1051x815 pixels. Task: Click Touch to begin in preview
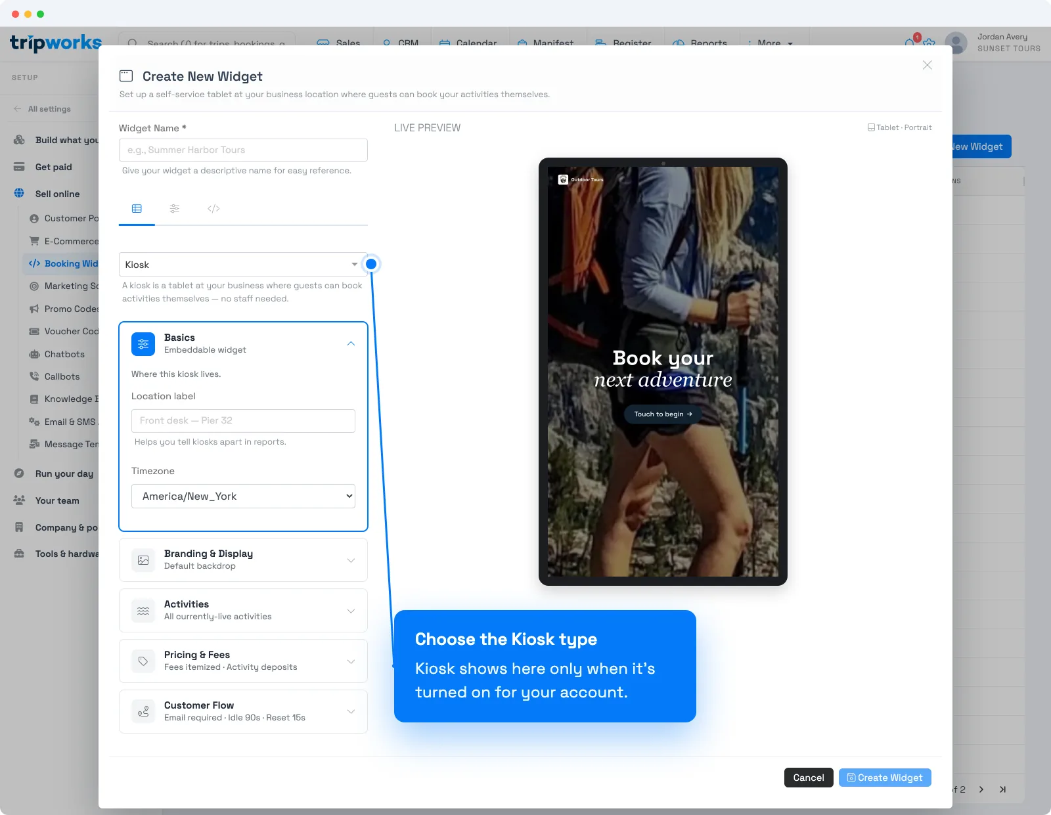coord(663,414)
